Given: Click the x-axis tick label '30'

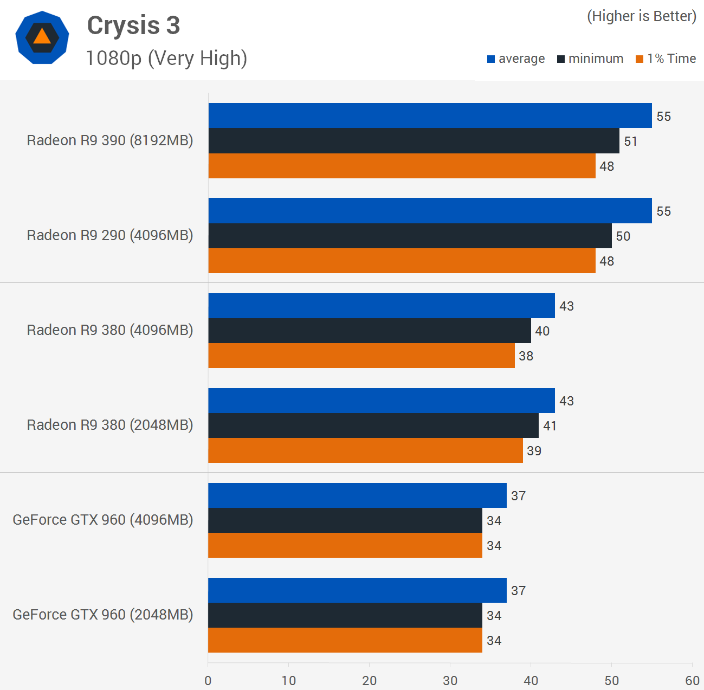Looking at the screenshot, I should click(x=450, y=681).
